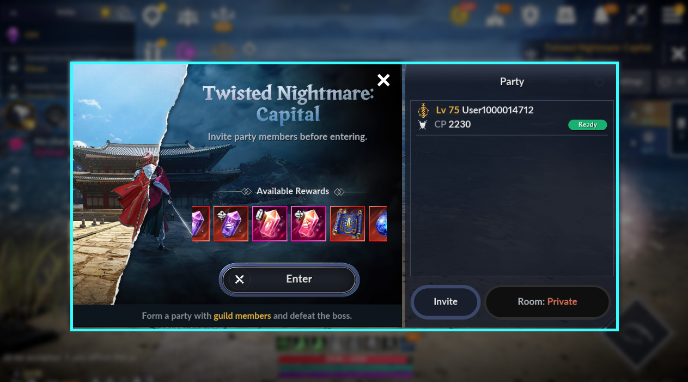Inspect the partially visible blue orb reward
The width and height of the screenshot is (688, 382).
tap(378, 223)
